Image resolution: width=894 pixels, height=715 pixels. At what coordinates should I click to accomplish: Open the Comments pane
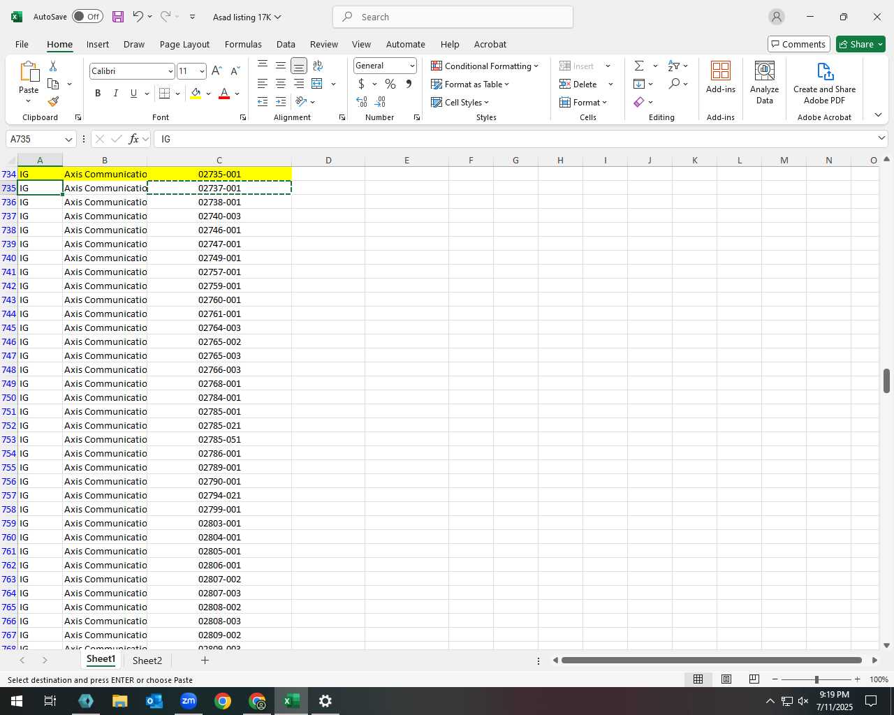pyautogui.click(x=798, y=44)
